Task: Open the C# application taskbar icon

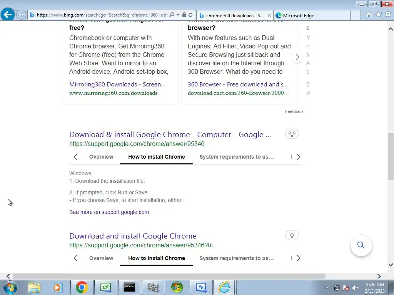Action: click(105, 287)
